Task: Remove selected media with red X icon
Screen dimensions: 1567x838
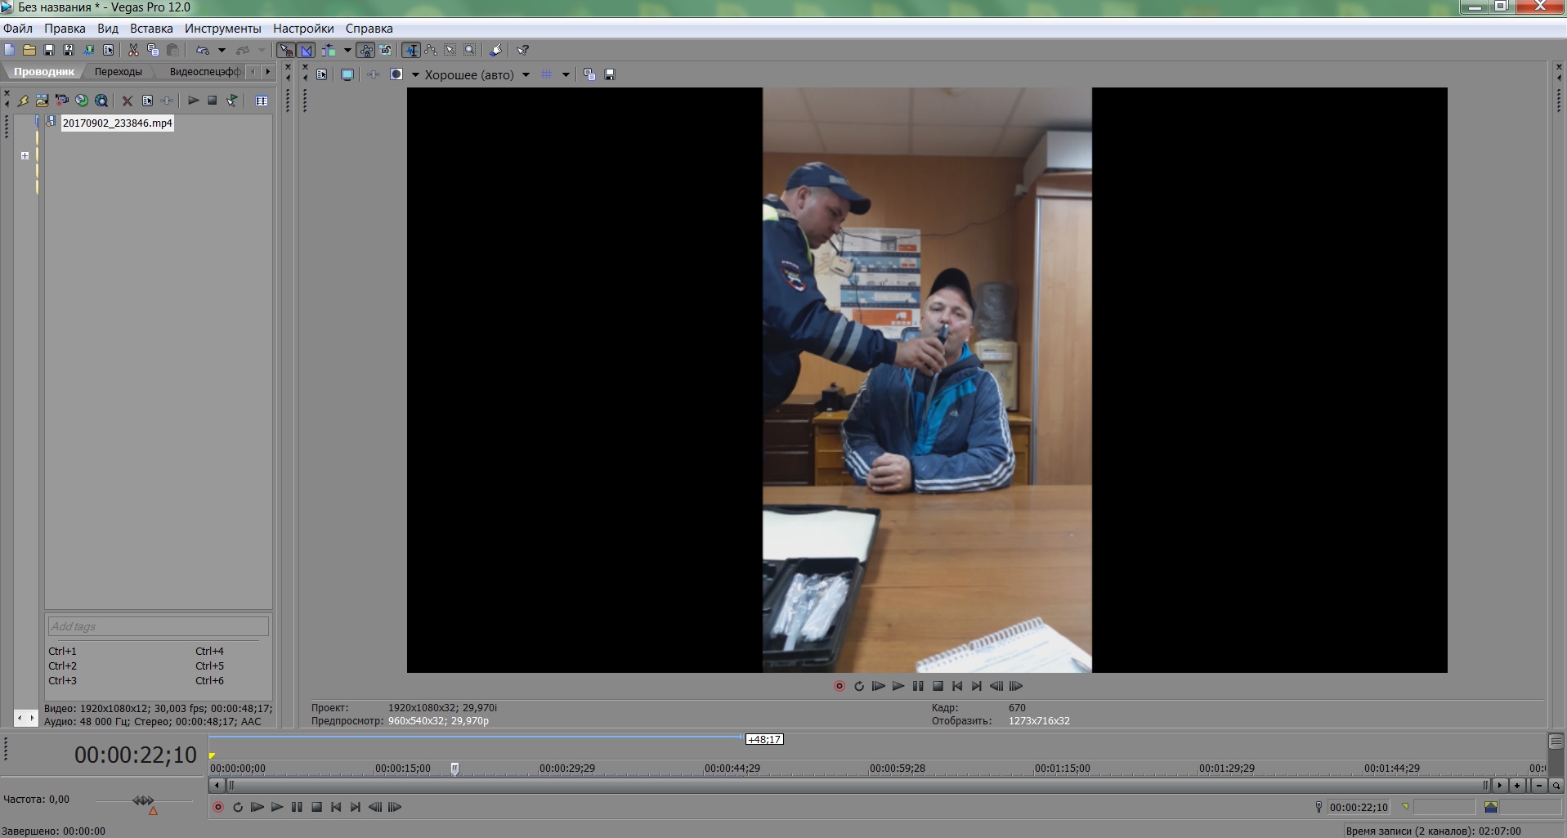Action: tap(127, 101)
